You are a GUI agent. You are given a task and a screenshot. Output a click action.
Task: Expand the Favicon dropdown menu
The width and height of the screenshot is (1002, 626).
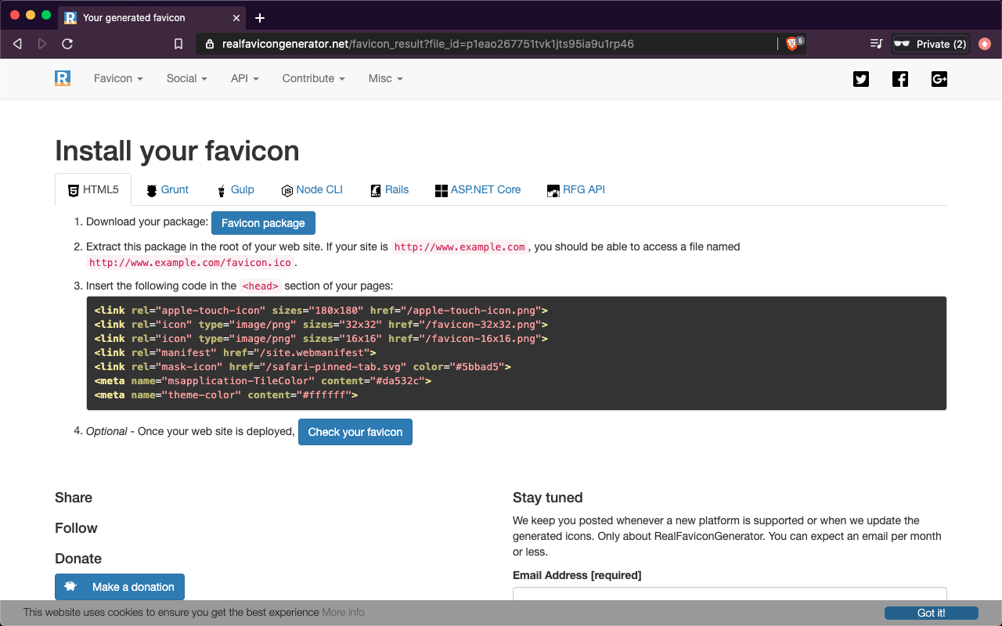[x=118, y=78]
